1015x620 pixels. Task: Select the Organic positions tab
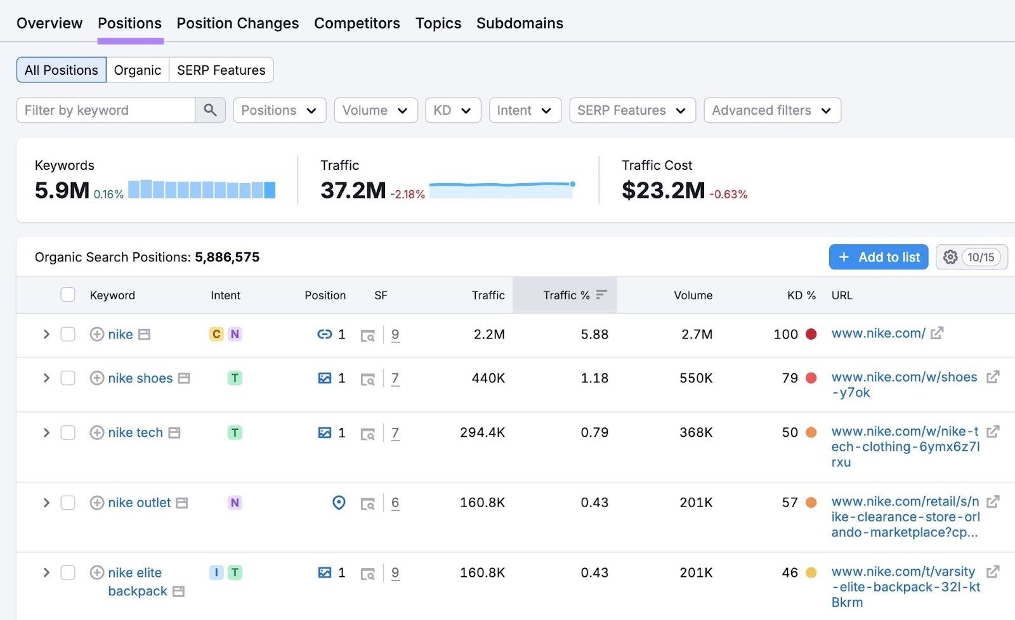tap(137, 70)
